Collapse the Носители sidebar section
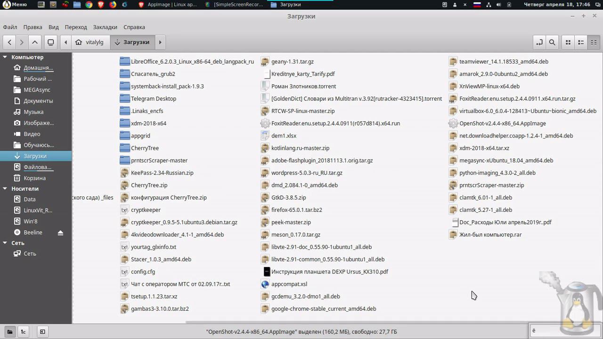 coord(5,188)
